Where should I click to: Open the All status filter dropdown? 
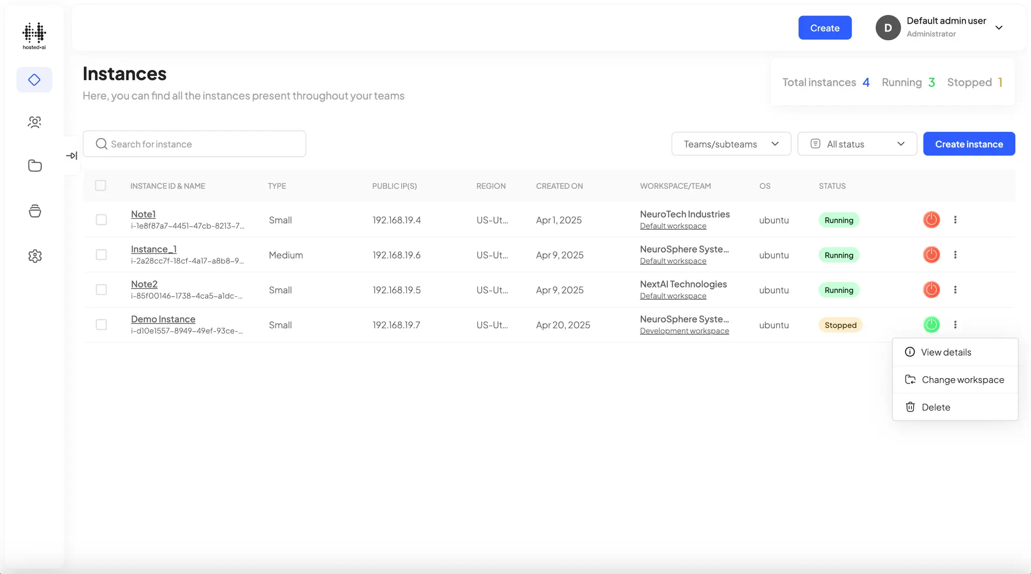tap(857, 144)
